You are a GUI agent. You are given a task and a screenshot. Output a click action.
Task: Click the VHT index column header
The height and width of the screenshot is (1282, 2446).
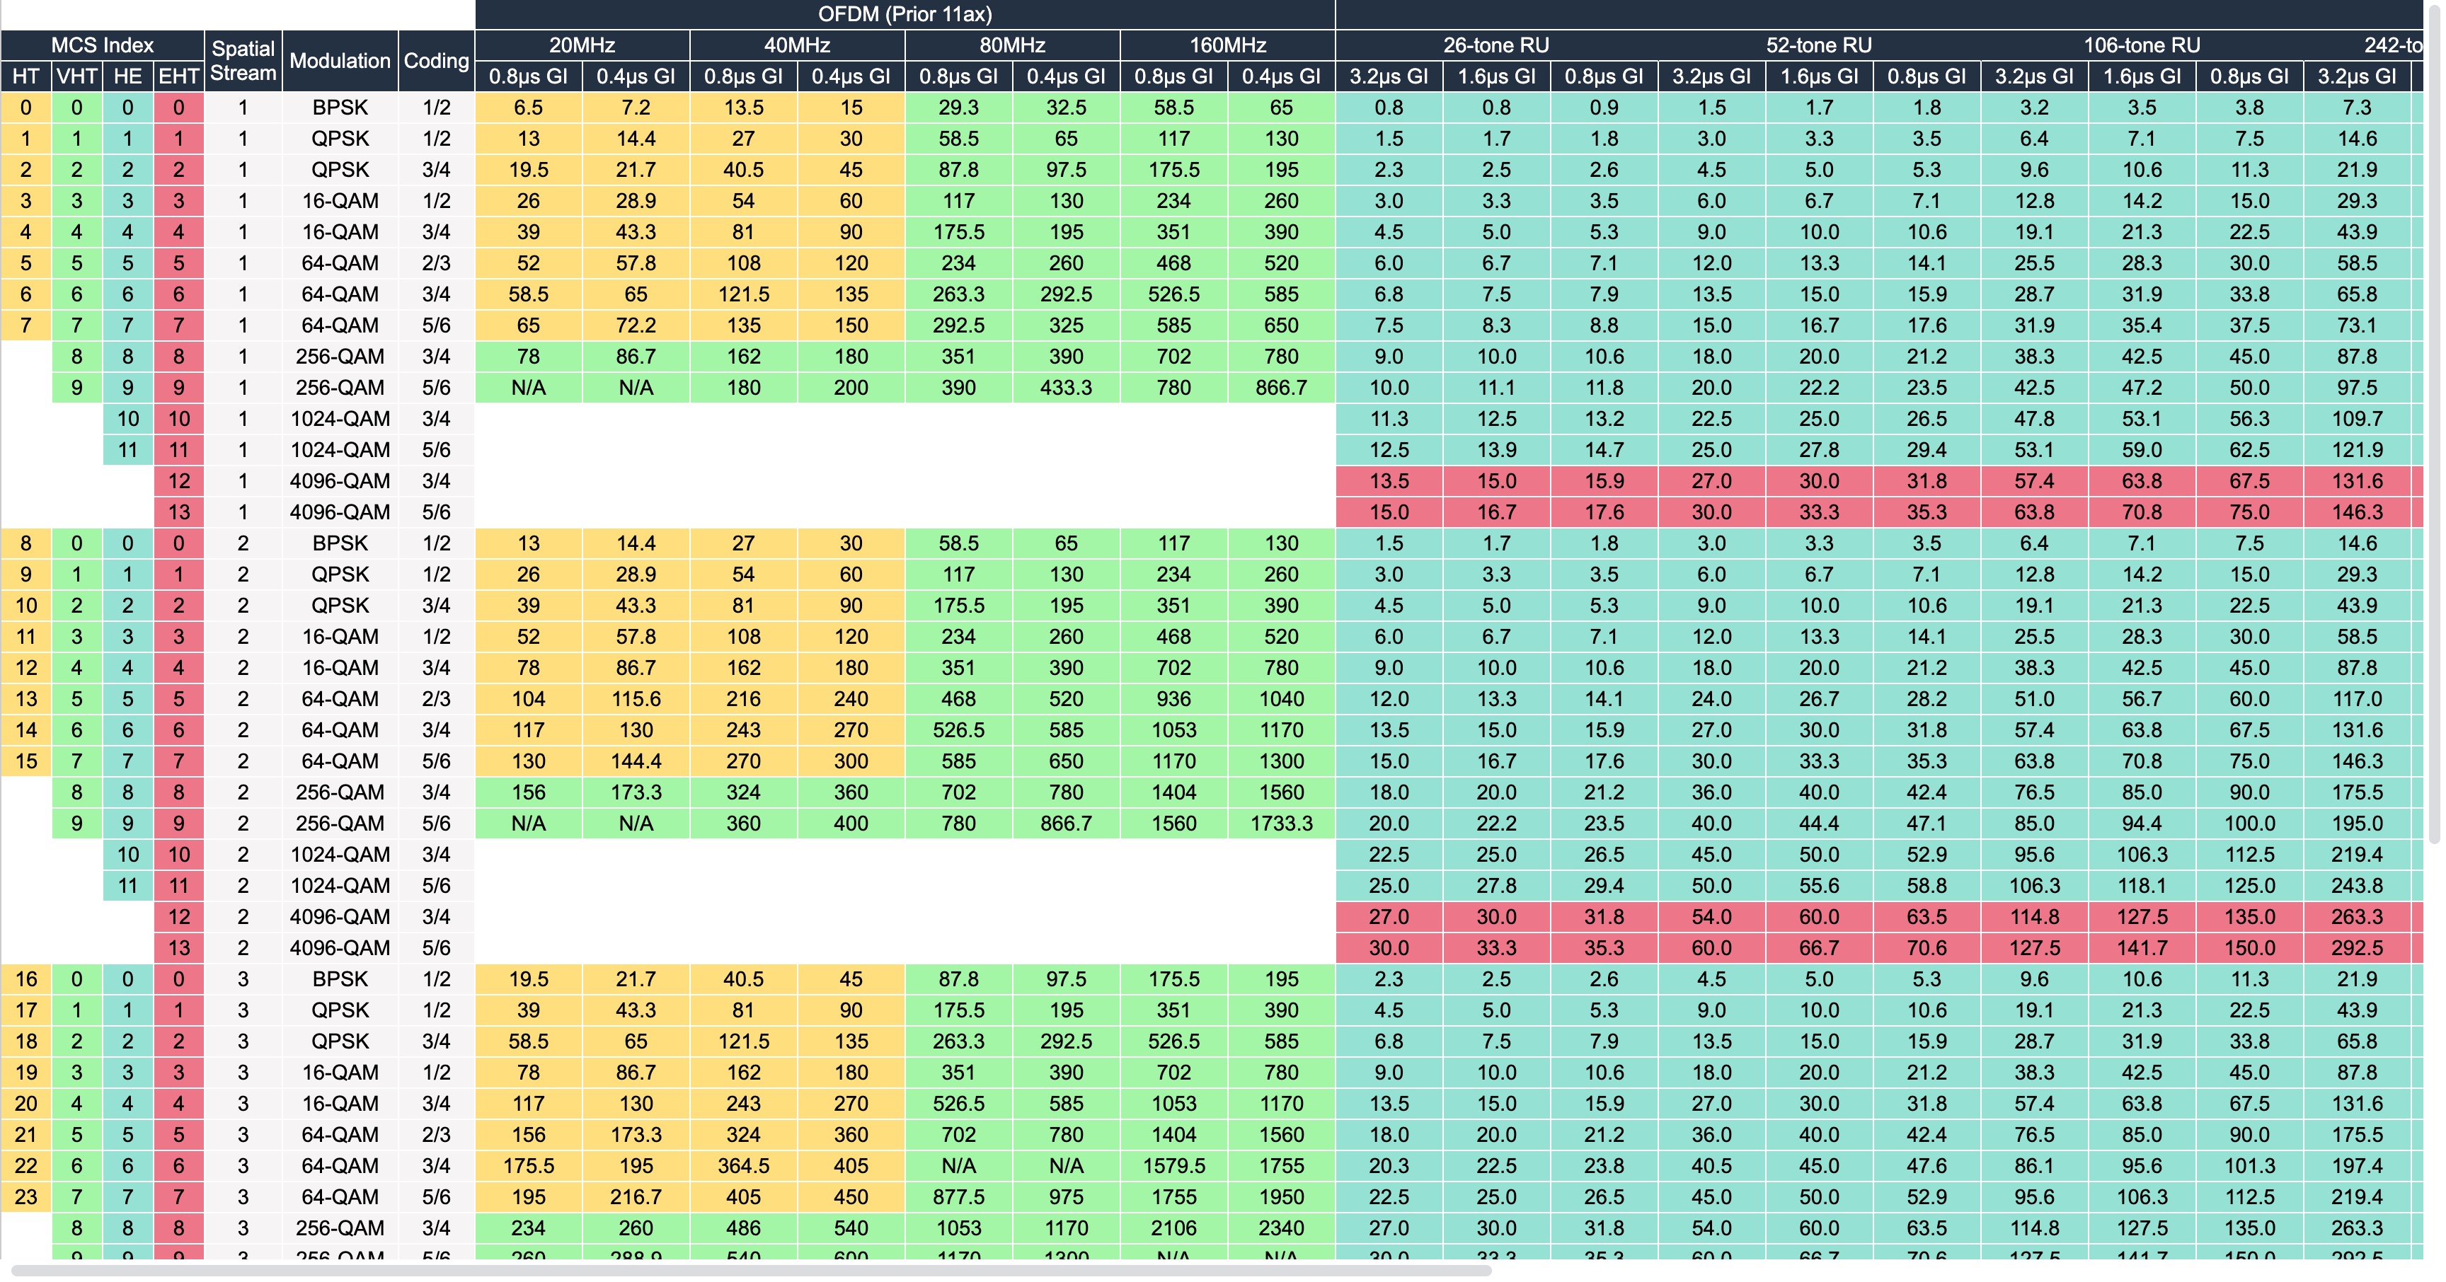pyautogui.click(x=77, y=77)
